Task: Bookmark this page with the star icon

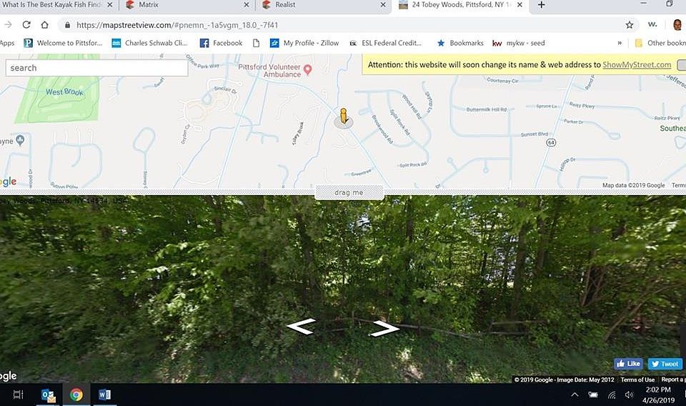Action: point(629,25)
